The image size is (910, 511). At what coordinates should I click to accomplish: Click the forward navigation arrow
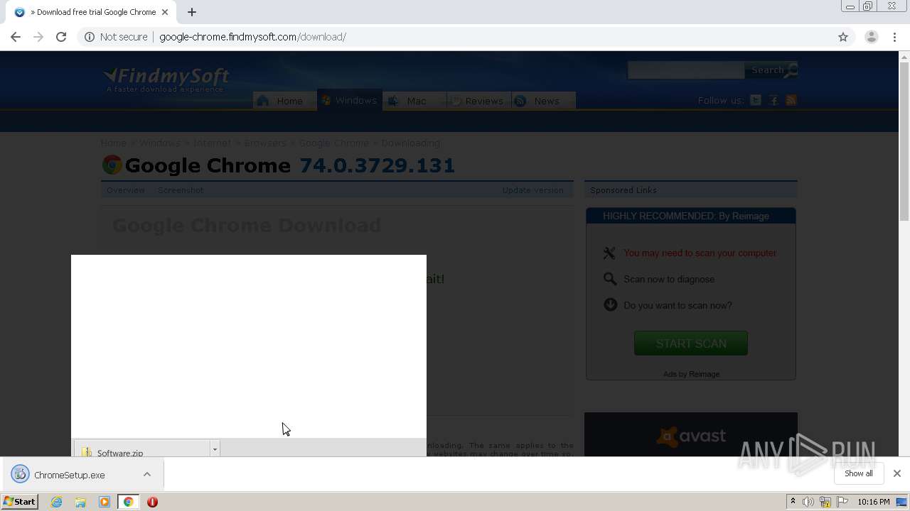coord(38,37)
